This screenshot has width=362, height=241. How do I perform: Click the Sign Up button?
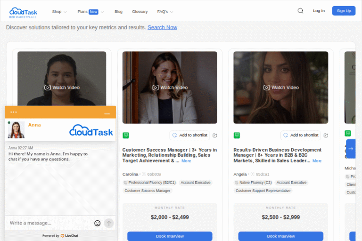344,11
